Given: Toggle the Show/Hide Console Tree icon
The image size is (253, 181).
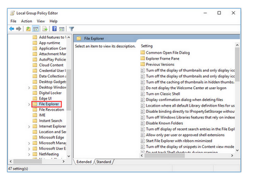Looking at the screenshot, I should 35,29.
